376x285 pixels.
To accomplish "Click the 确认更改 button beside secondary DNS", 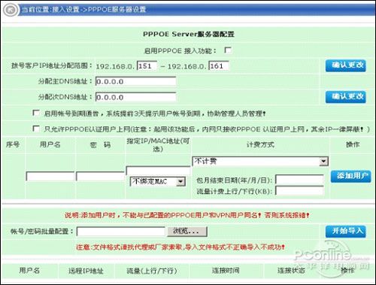I will (x=346, y=97).
